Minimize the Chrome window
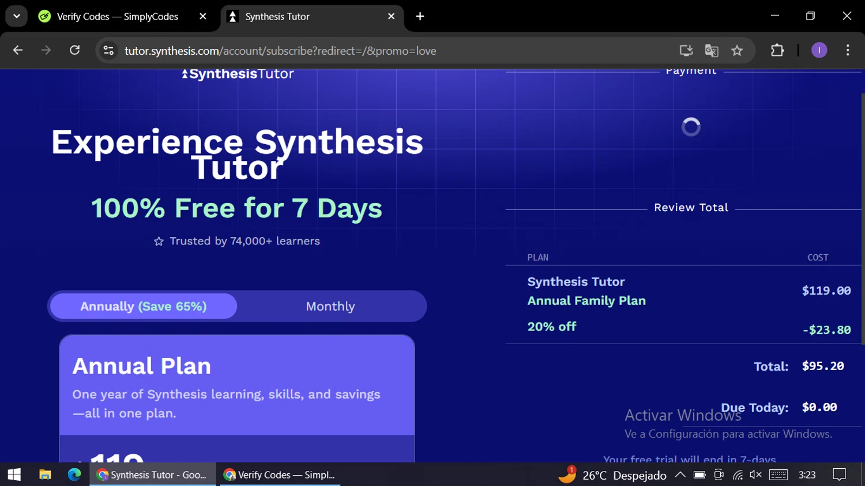The image size is (865, 486). pos(775,16)
